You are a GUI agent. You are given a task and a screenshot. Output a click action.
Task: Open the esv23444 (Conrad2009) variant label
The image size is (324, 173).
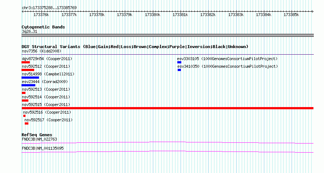45,82
